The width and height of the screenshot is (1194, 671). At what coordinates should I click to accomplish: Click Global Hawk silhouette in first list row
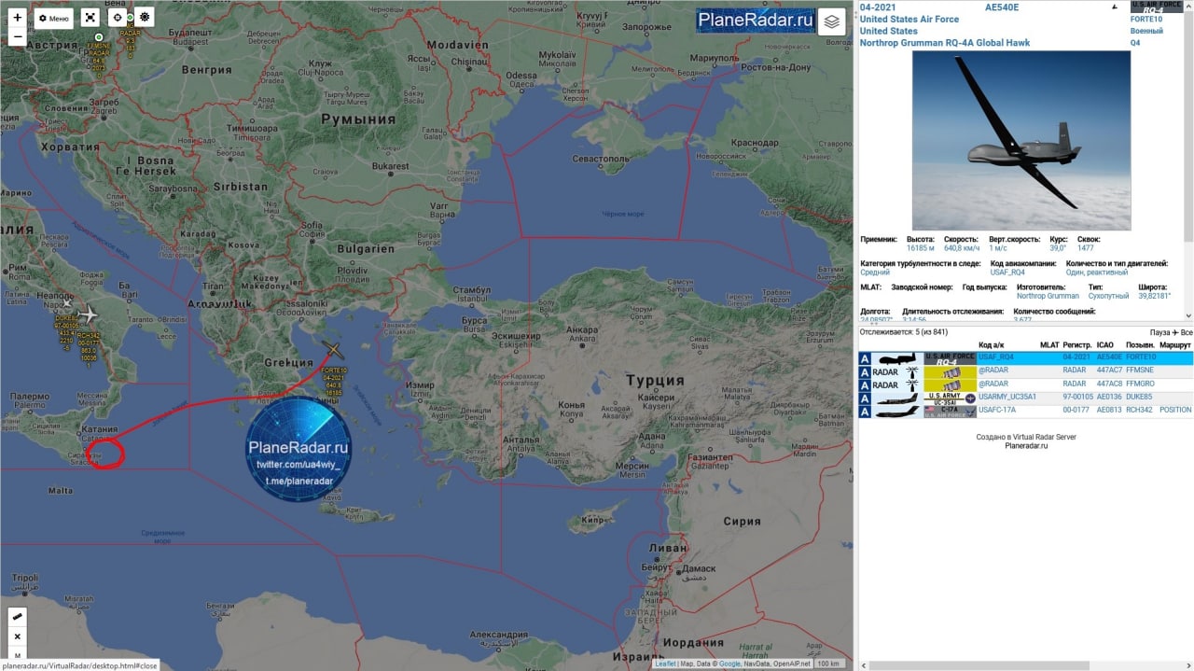[897, 358]
